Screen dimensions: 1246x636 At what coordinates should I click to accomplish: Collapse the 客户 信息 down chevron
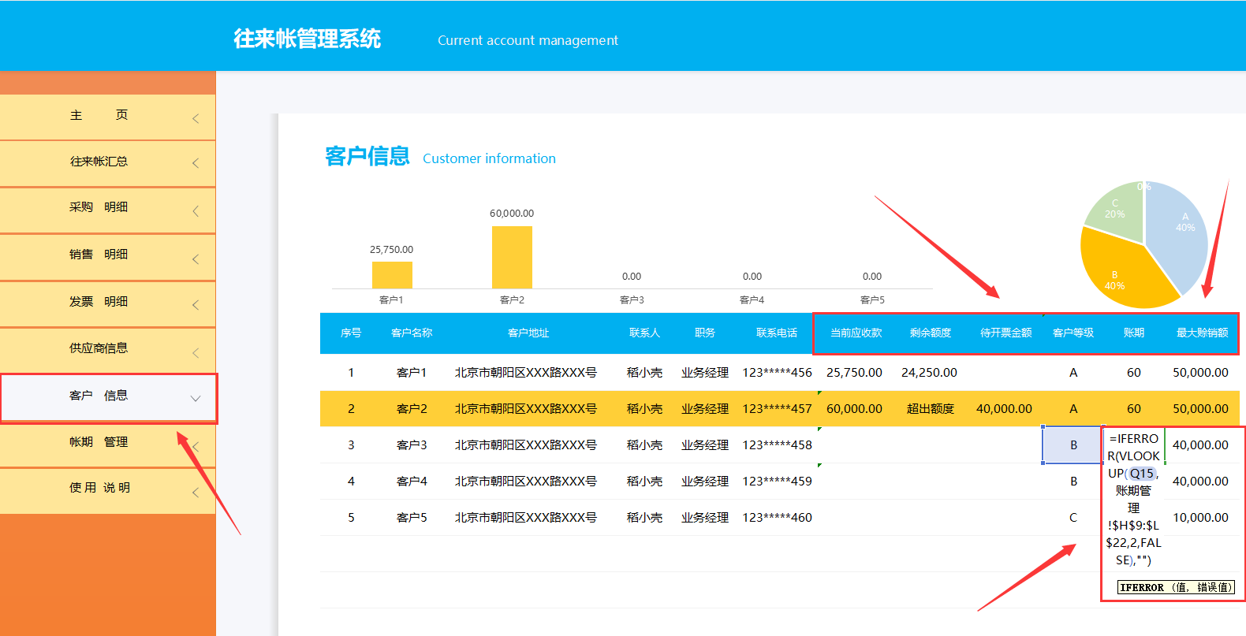point(196,399)
